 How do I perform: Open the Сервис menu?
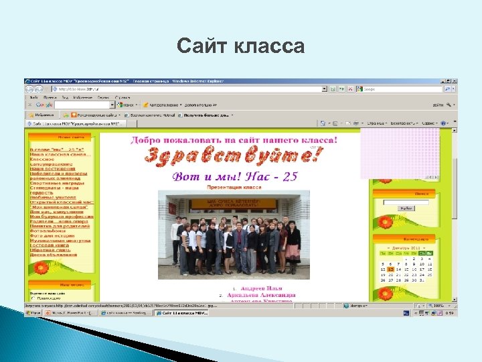pos(103,98)
